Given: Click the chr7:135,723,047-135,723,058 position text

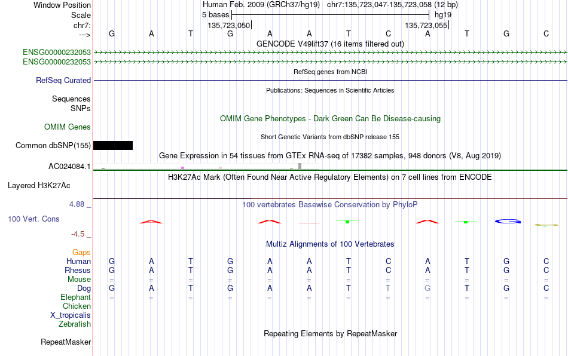Looking at the screenshot, I should [x=392, y=5].
